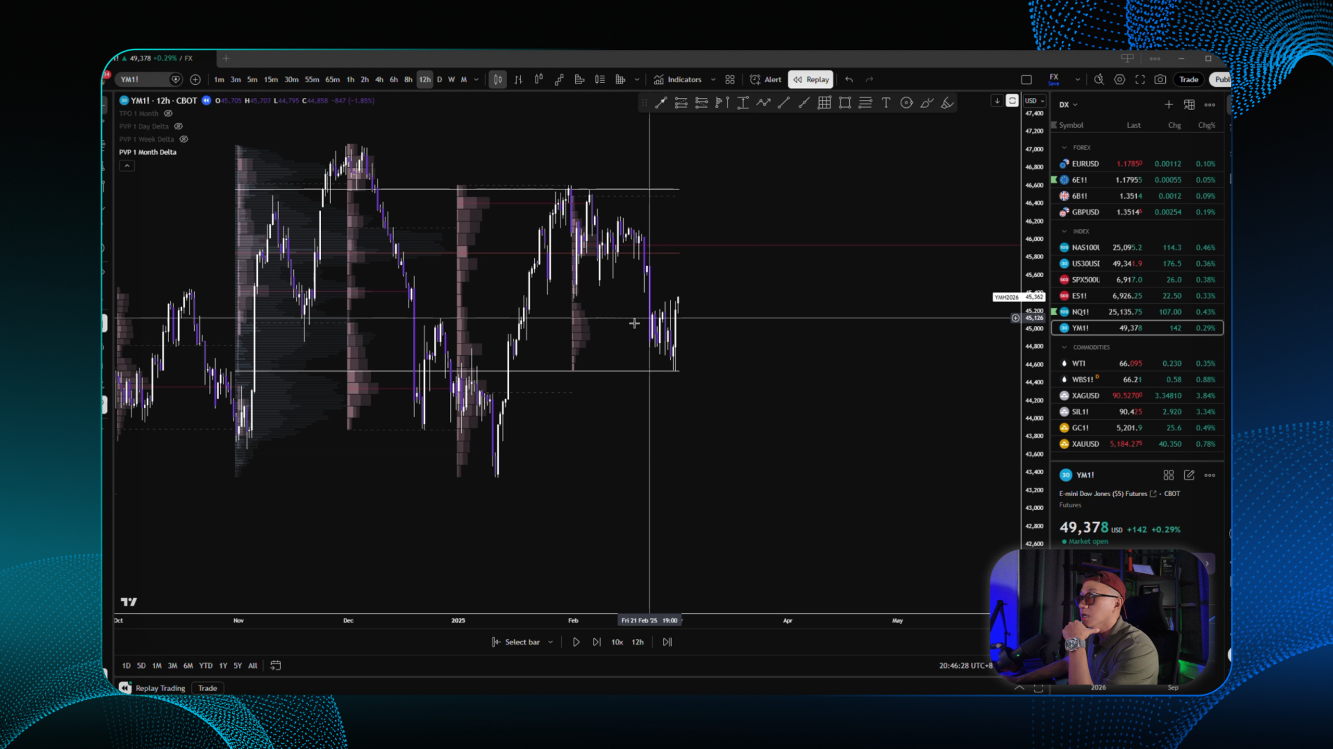Switch to the 4h timeframe
The width and height of the screenshot is (1333, 749).
pos(379,80)
